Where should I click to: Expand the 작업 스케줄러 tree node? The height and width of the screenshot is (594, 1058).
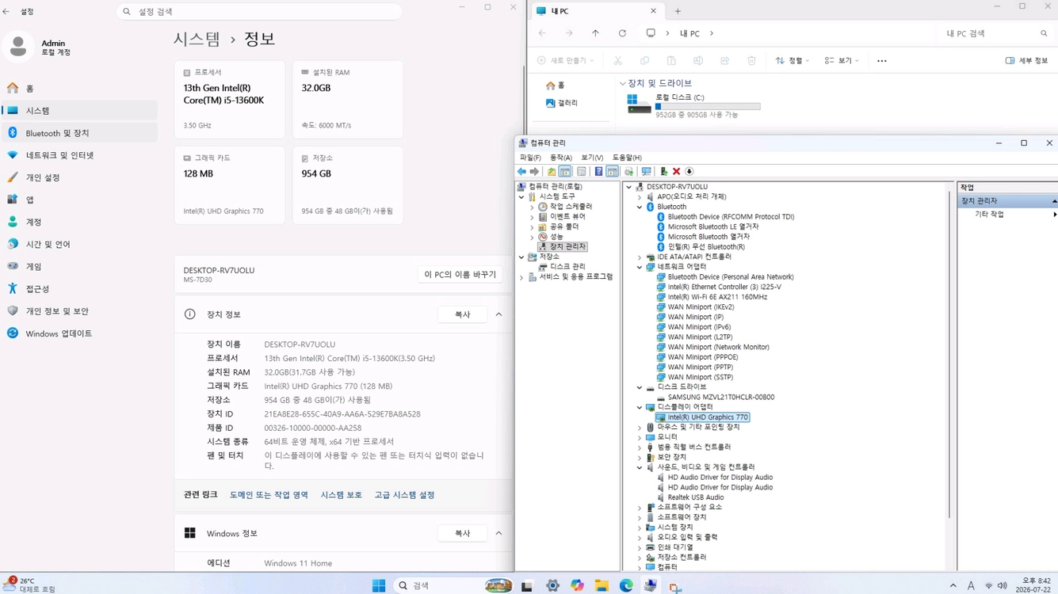click(532, 207)
